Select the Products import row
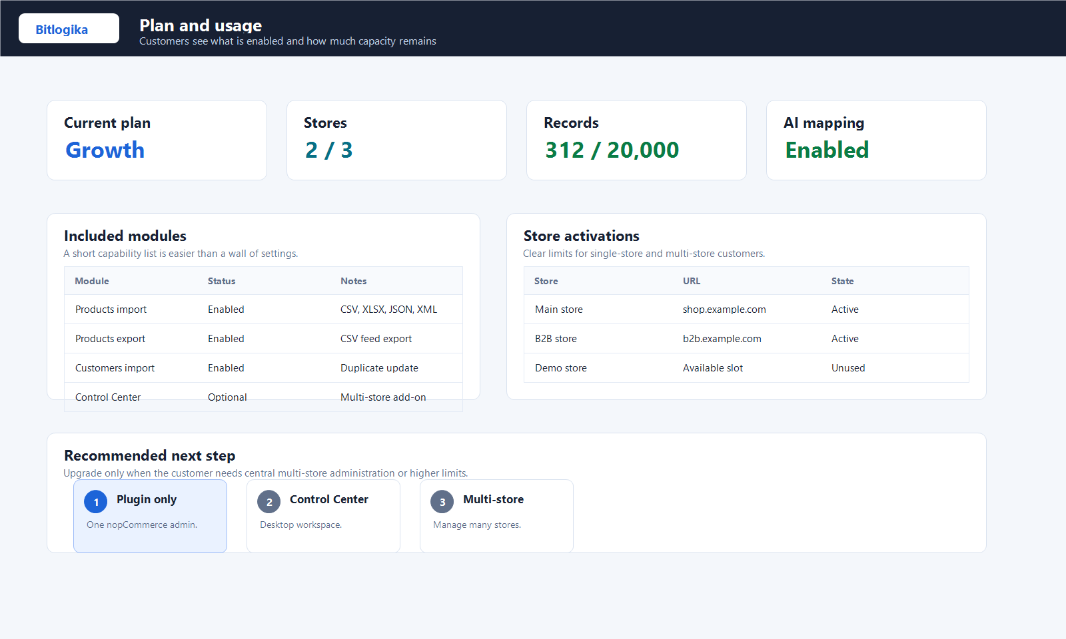 pyautogui.click(x=263, y=310)
